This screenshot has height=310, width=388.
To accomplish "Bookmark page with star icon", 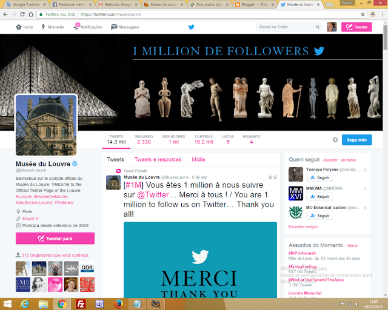I will pos(363,15).
